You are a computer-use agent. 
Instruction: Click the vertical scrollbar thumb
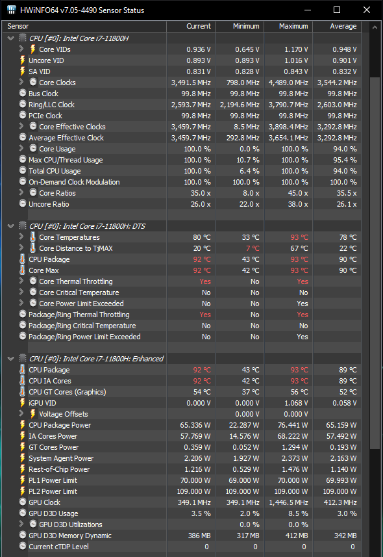tap(375, 263)
